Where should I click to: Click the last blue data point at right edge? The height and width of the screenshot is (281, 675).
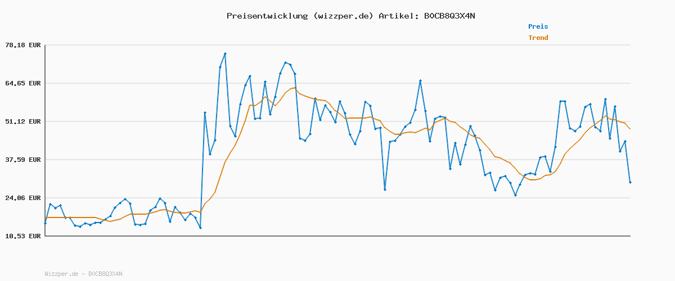(x=630, y=182)
